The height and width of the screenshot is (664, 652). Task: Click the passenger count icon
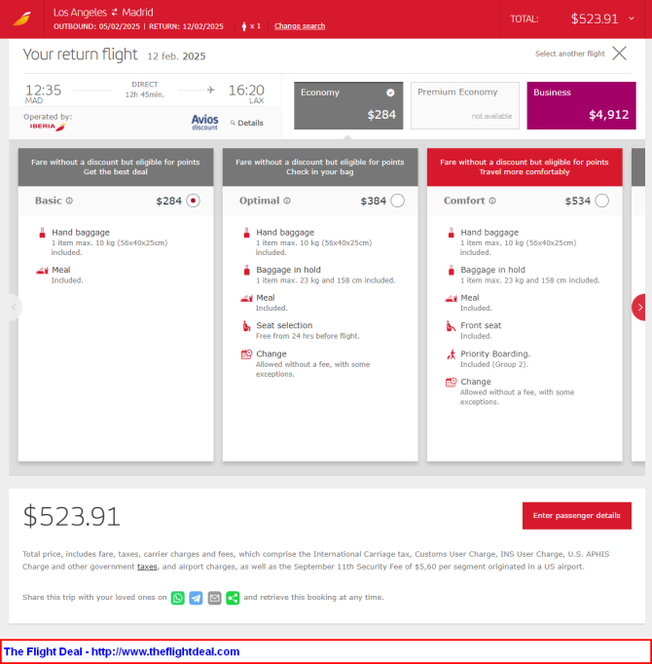point(244,26)
